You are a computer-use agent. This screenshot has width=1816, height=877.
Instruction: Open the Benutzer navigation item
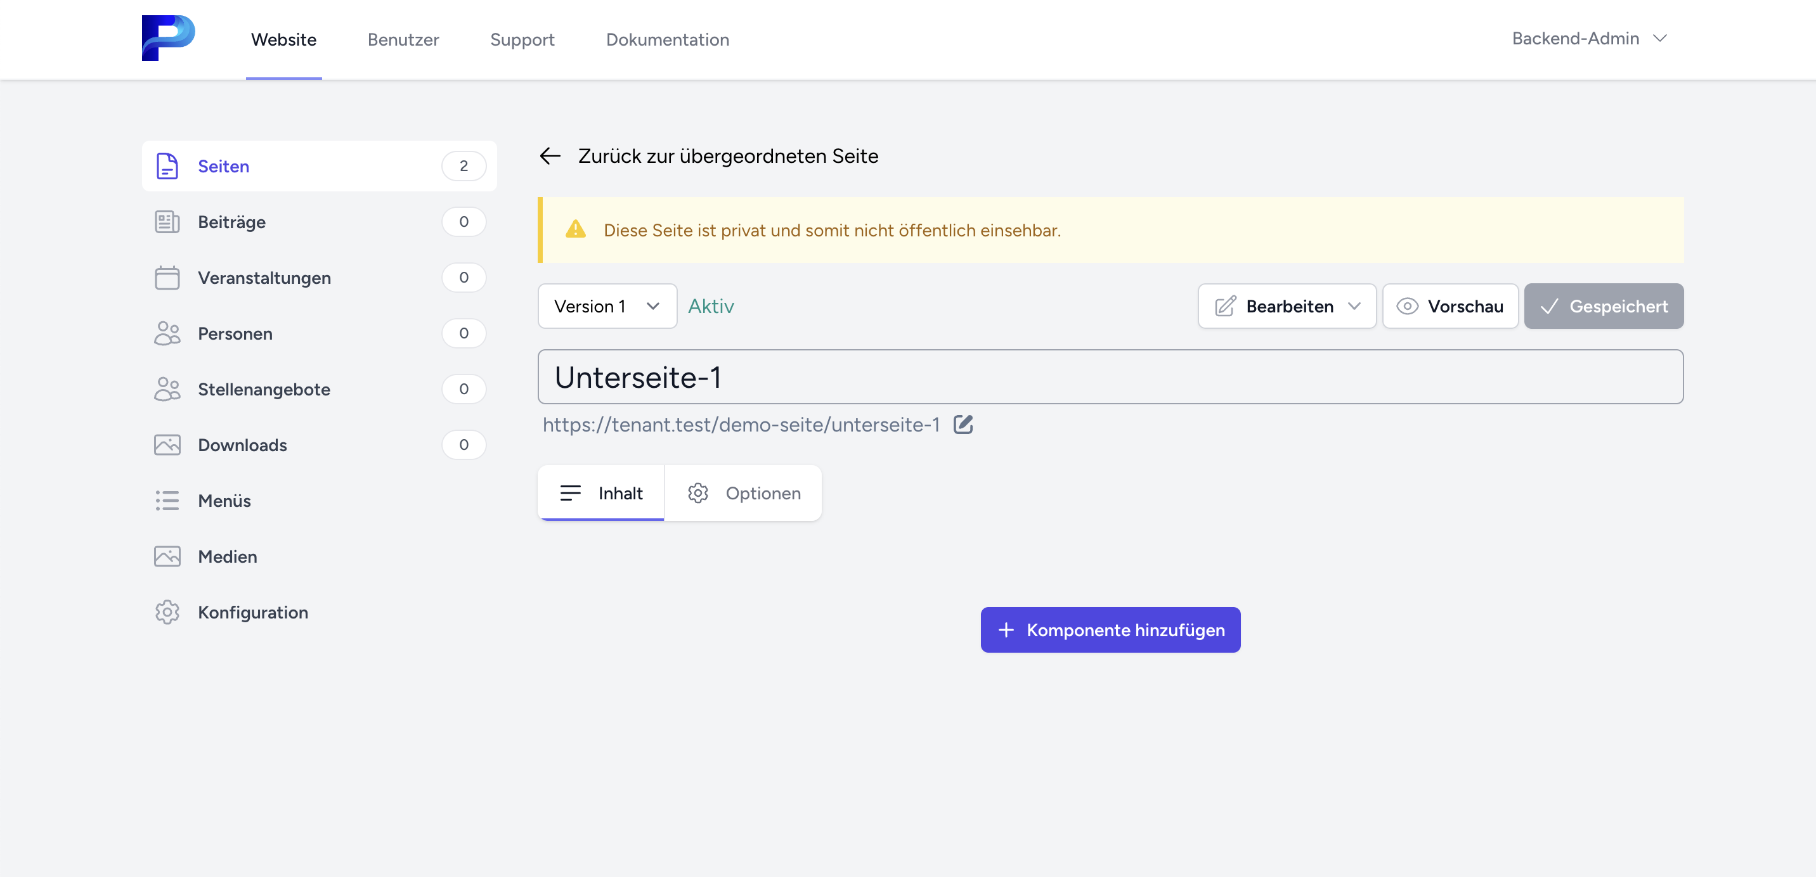pos(403,39)
